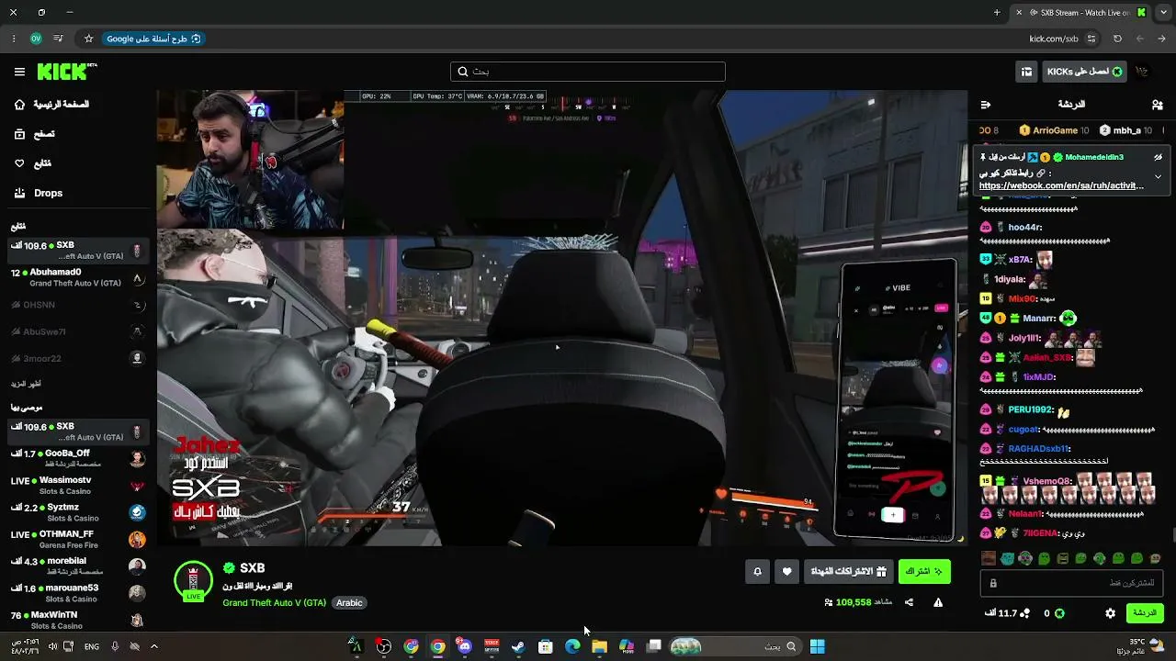Click the gift subscriptions button
1176x661 pixels.
pos(848,571)
